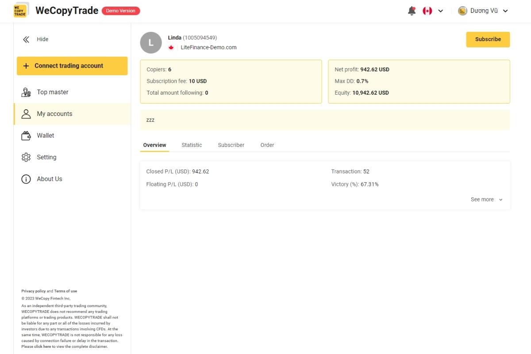The height and width of the screenshot is (354, 531).
Task: Click the Canada flag language icon
Action: pyautogui.click(x=427, y=11)
